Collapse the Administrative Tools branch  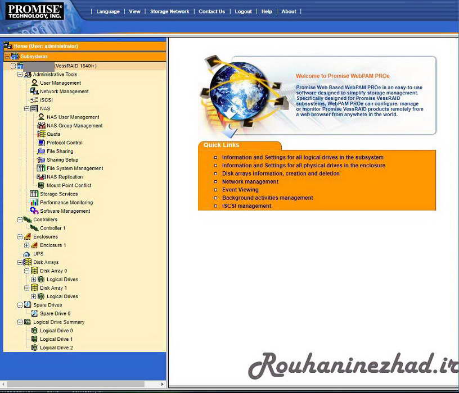20,75
